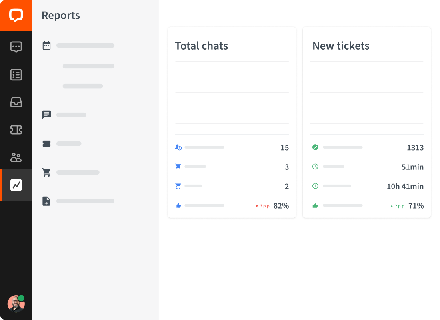Click the user profile avatar
440x320 pixels.
tap(16, 304)
